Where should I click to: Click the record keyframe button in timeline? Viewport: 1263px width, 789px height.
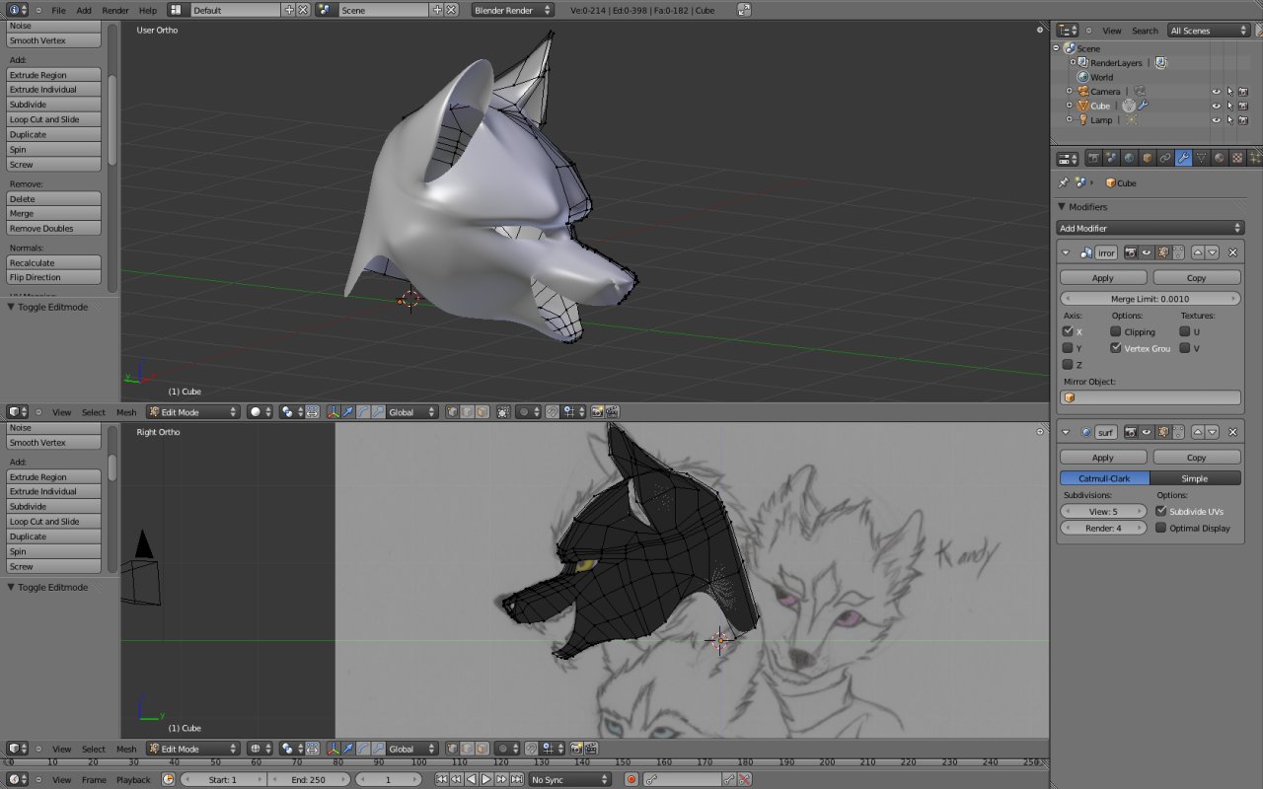click(631, 779)
